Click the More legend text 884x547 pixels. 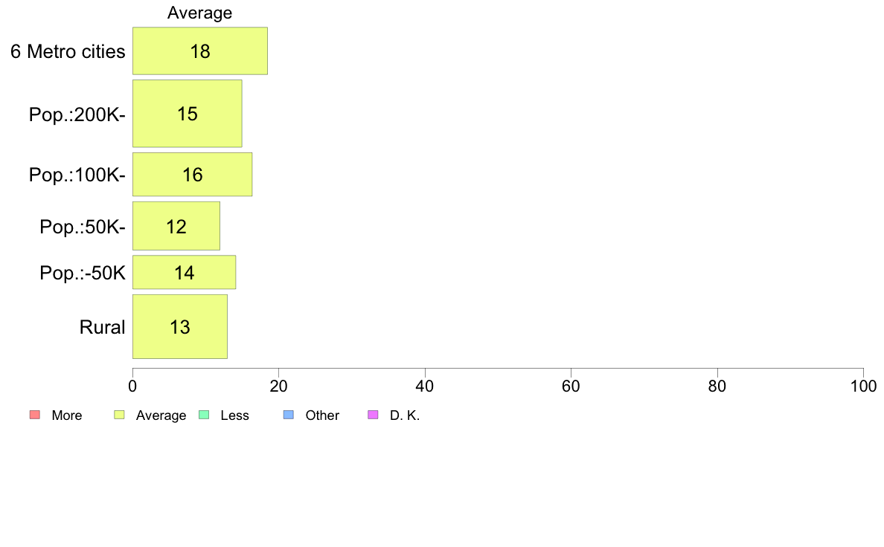(66, 415)
